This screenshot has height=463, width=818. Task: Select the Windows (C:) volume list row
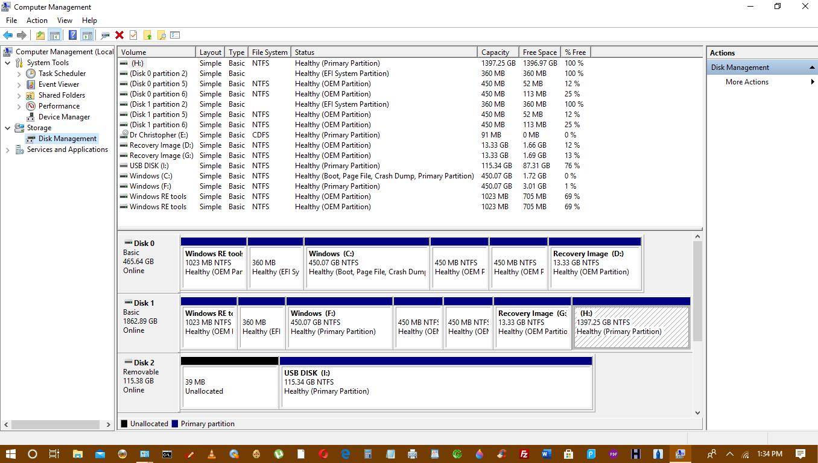353,176
